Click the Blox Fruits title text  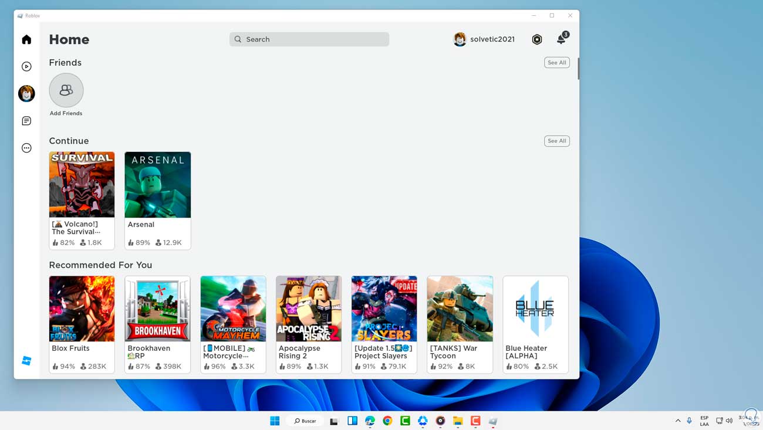pos(70,348)
